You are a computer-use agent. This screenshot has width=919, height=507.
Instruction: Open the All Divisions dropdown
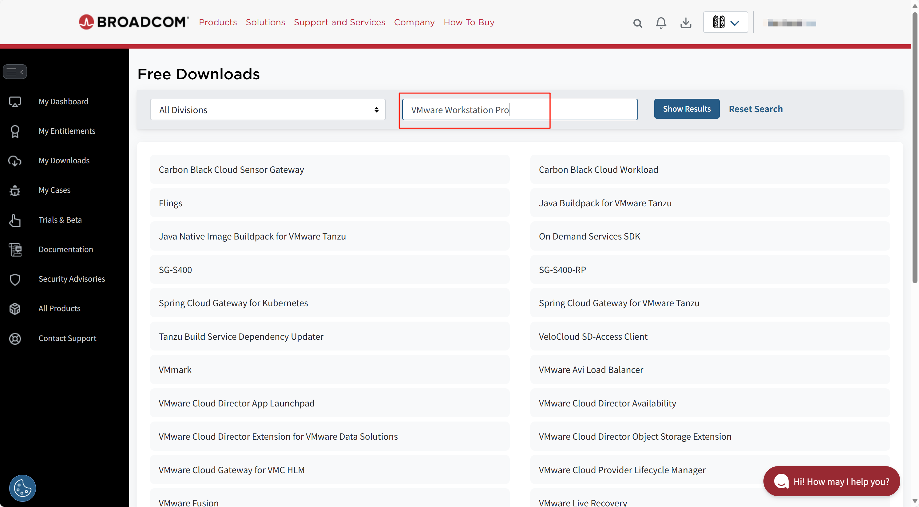tap(267, 109)
